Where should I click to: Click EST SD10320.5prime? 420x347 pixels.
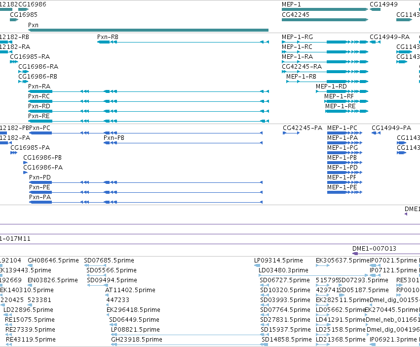click(x=285, y=290)
